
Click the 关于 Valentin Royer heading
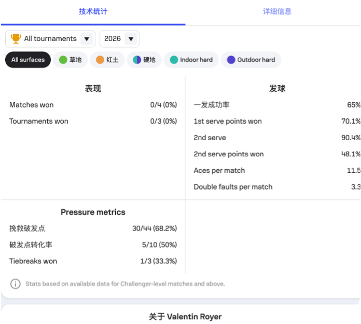pyautogui.click(x=185, y=316)
